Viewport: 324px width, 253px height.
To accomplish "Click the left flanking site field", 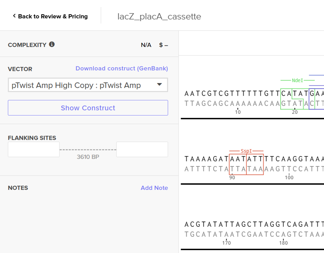I will tap(34, 150).
